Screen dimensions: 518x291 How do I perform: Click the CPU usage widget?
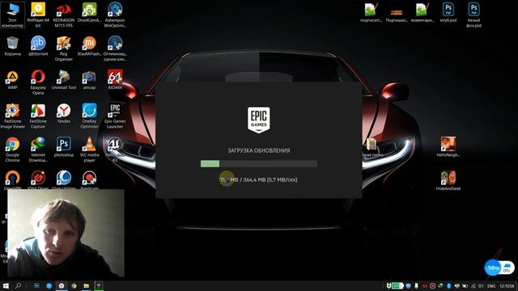coord(499,268)
